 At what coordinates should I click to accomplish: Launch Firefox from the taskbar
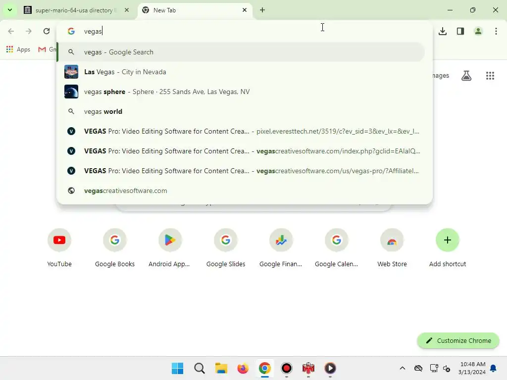243,368
